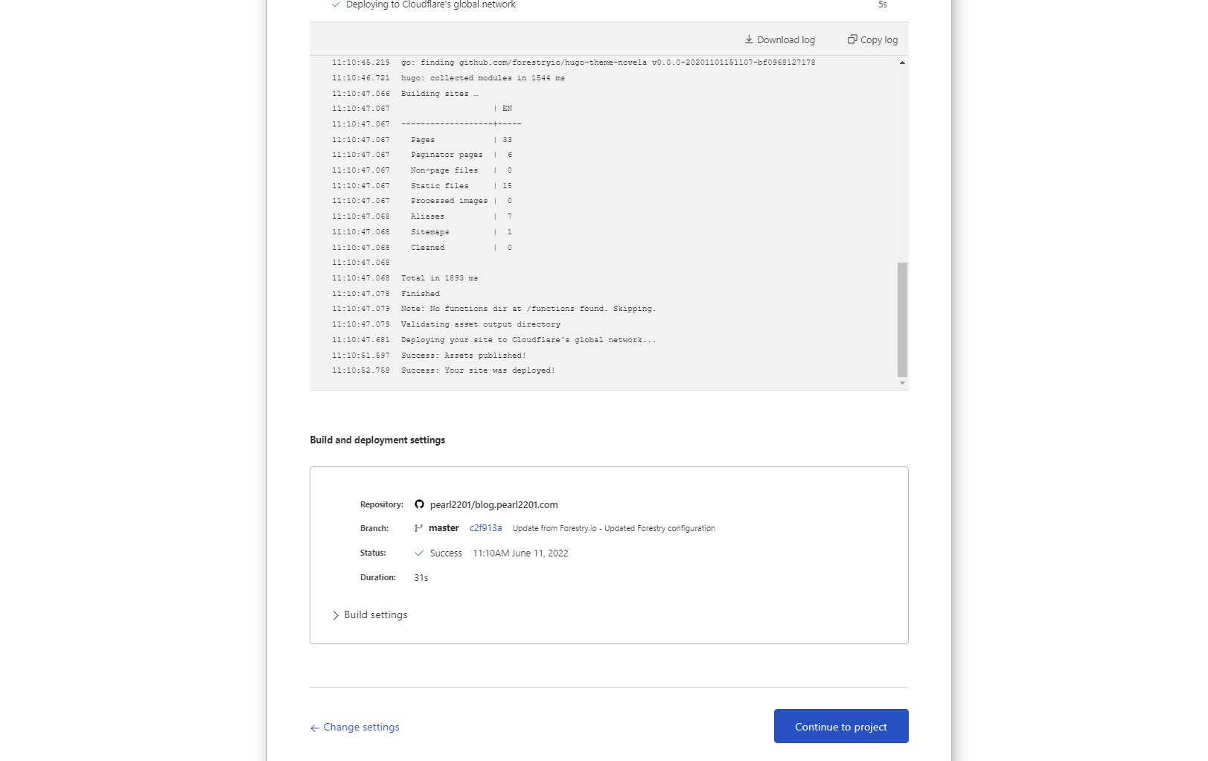This screenshot has height=761, width=1208.
Task: Open the pearl2201/blog.pearl2201.com repository link
Action: click(493, 504)
